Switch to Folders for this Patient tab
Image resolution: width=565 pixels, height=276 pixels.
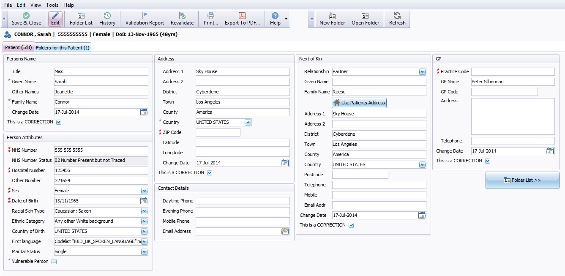63,48
